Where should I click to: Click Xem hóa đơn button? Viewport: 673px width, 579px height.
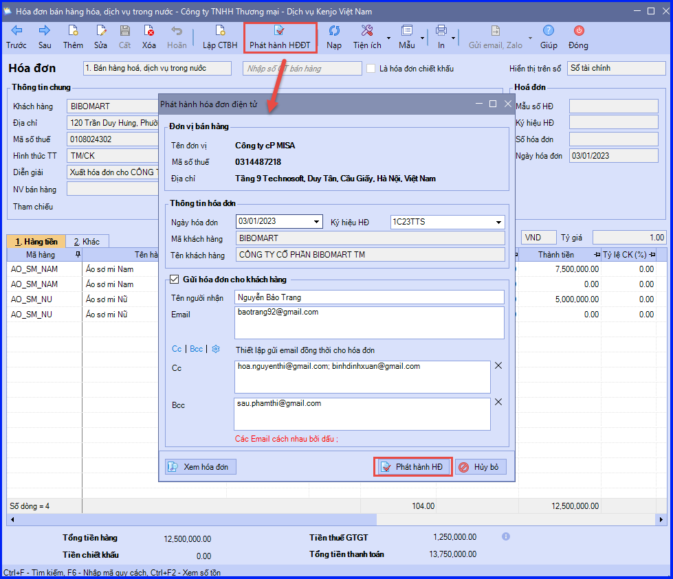(x=201, y=466)
